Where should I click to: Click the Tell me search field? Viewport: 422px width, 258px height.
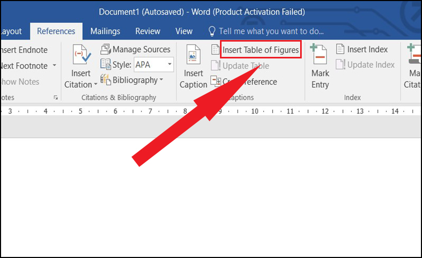[271, 31]
